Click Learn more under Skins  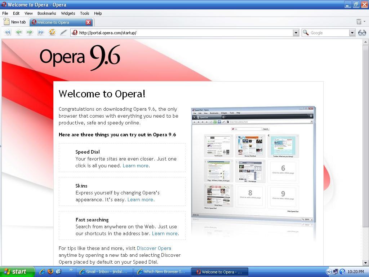point(140,199)
